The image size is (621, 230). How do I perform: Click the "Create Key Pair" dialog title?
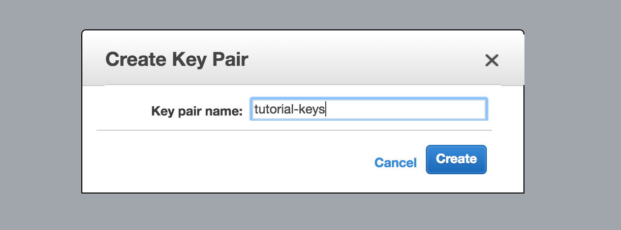coord(176,59)
